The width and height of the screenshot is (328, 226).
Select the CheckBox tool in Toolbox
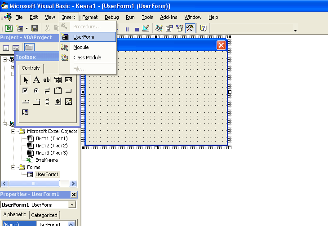(25, 91)
